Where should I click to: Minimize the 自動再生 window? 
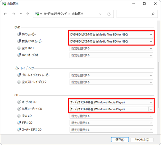[134, 4]
